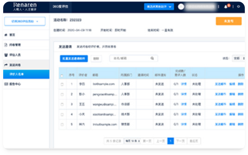Click the magnifier icon in search box

152,58
